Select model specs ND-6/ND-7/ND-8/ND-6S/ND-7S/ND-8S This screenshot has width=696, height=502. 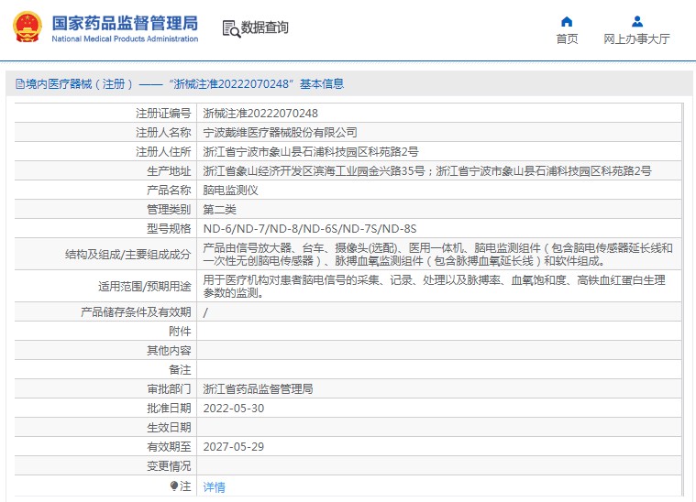click(x=310, y=229)
